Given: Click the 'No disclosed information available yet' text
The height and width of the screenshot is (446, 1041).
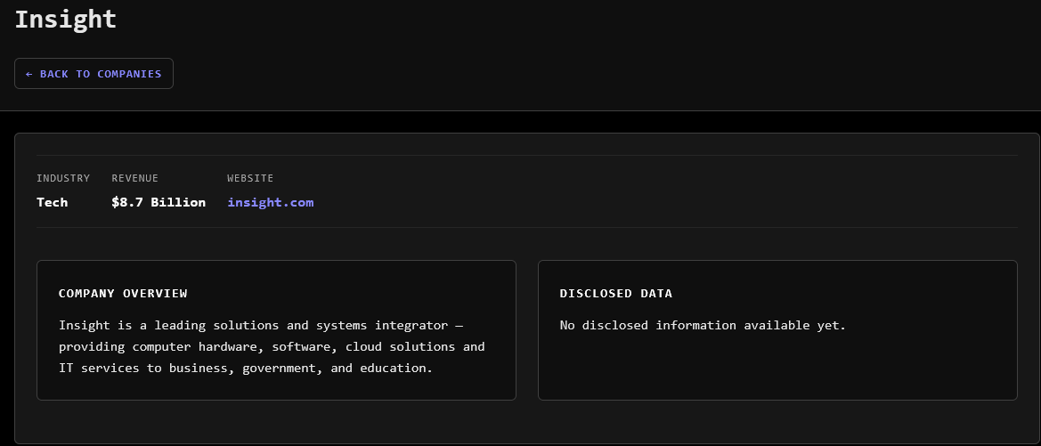Looking at the screenshot, I should 703,325.
